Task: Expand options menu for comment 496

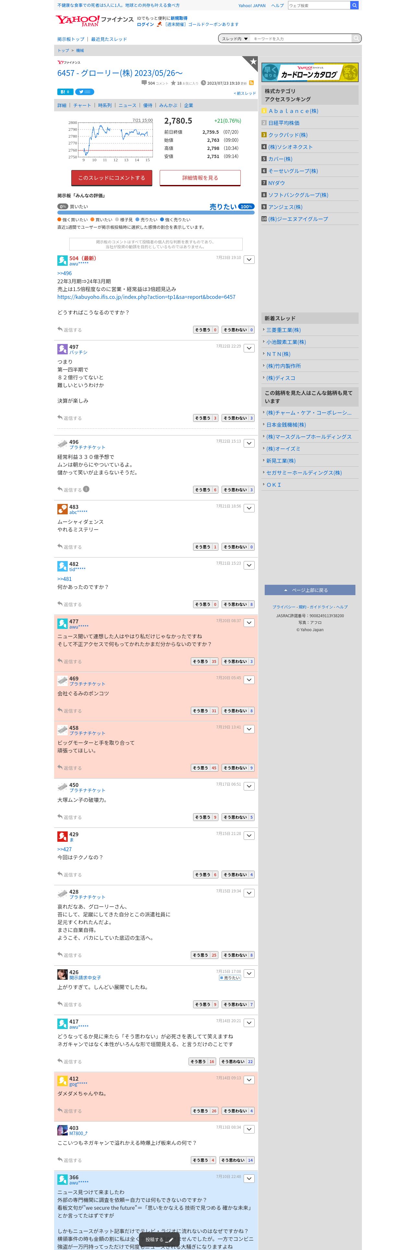Action: [249, 443]
